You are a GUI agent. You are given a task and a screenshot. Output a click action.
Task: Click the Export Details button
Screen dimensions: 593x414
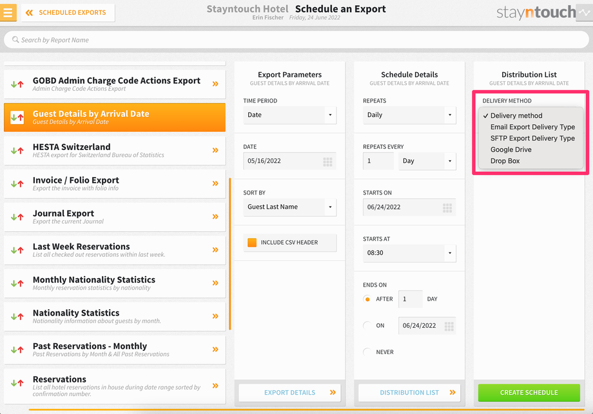[x=289, y=393]
